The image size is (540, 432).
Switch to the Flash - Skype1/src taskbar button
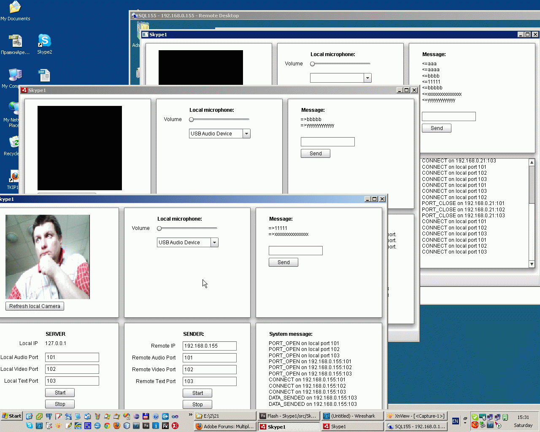289,416
